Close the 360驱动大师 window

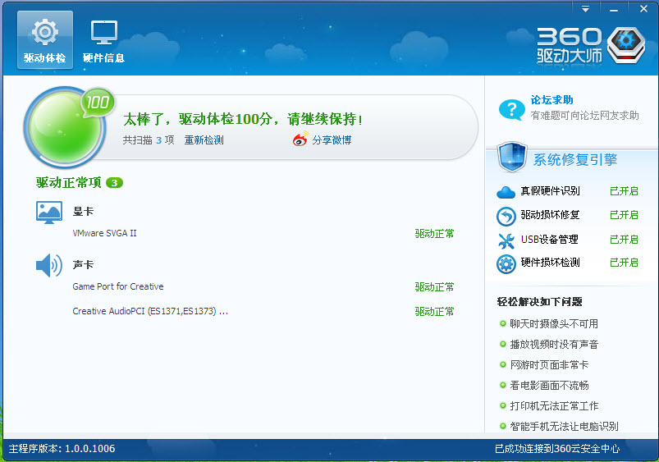coord(643,9)
